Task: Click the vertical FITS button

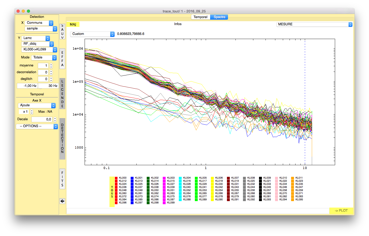Action: point(62,179)
